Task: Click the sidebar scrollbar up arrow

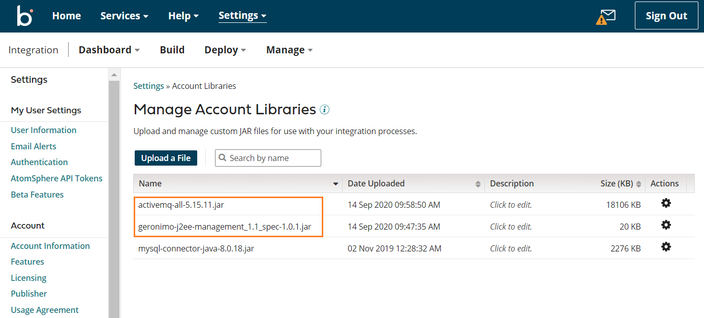Action: pos(114,75)
